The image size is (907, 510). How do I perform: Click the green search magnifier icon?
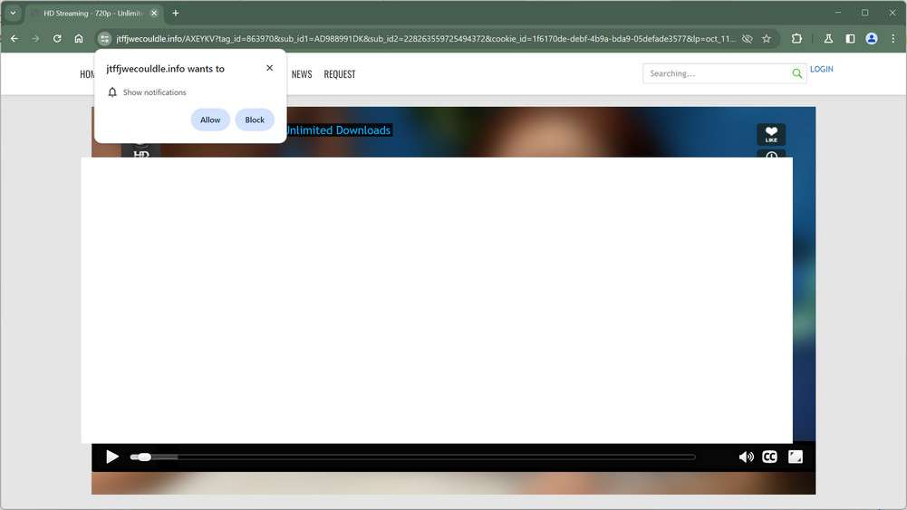coord(797,73)
